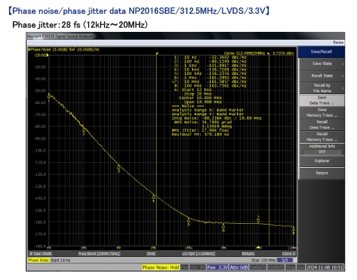Select marker 6 triangle at 1 MHz
The width and height of the screenshot is (357, 280).
(x=223, y=225)
